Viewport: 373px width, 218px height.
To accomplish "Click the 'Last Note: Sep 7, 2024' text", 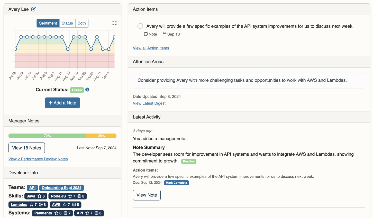I will (x=97, y=148).
